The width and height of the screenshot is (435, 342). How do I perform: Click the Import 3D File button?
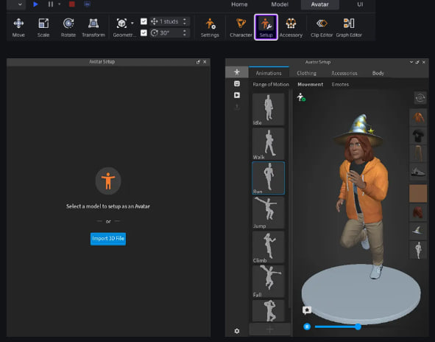tap(108, 239)
